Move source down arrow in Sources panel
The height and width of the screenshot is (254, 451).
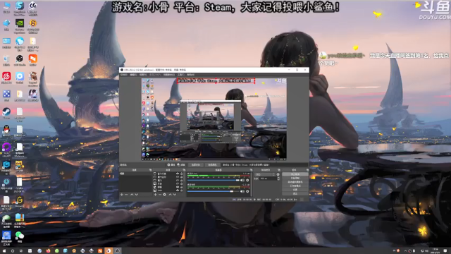[175, 195]
